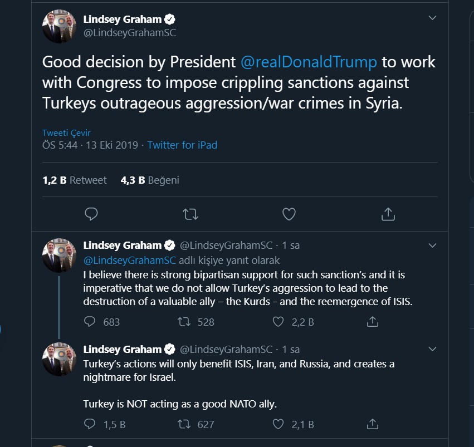The width and height of the screenshot is (474, 447).
Task: Open Lindsey Graham's avatar on main tweet
Action: [x=59, y=26]
